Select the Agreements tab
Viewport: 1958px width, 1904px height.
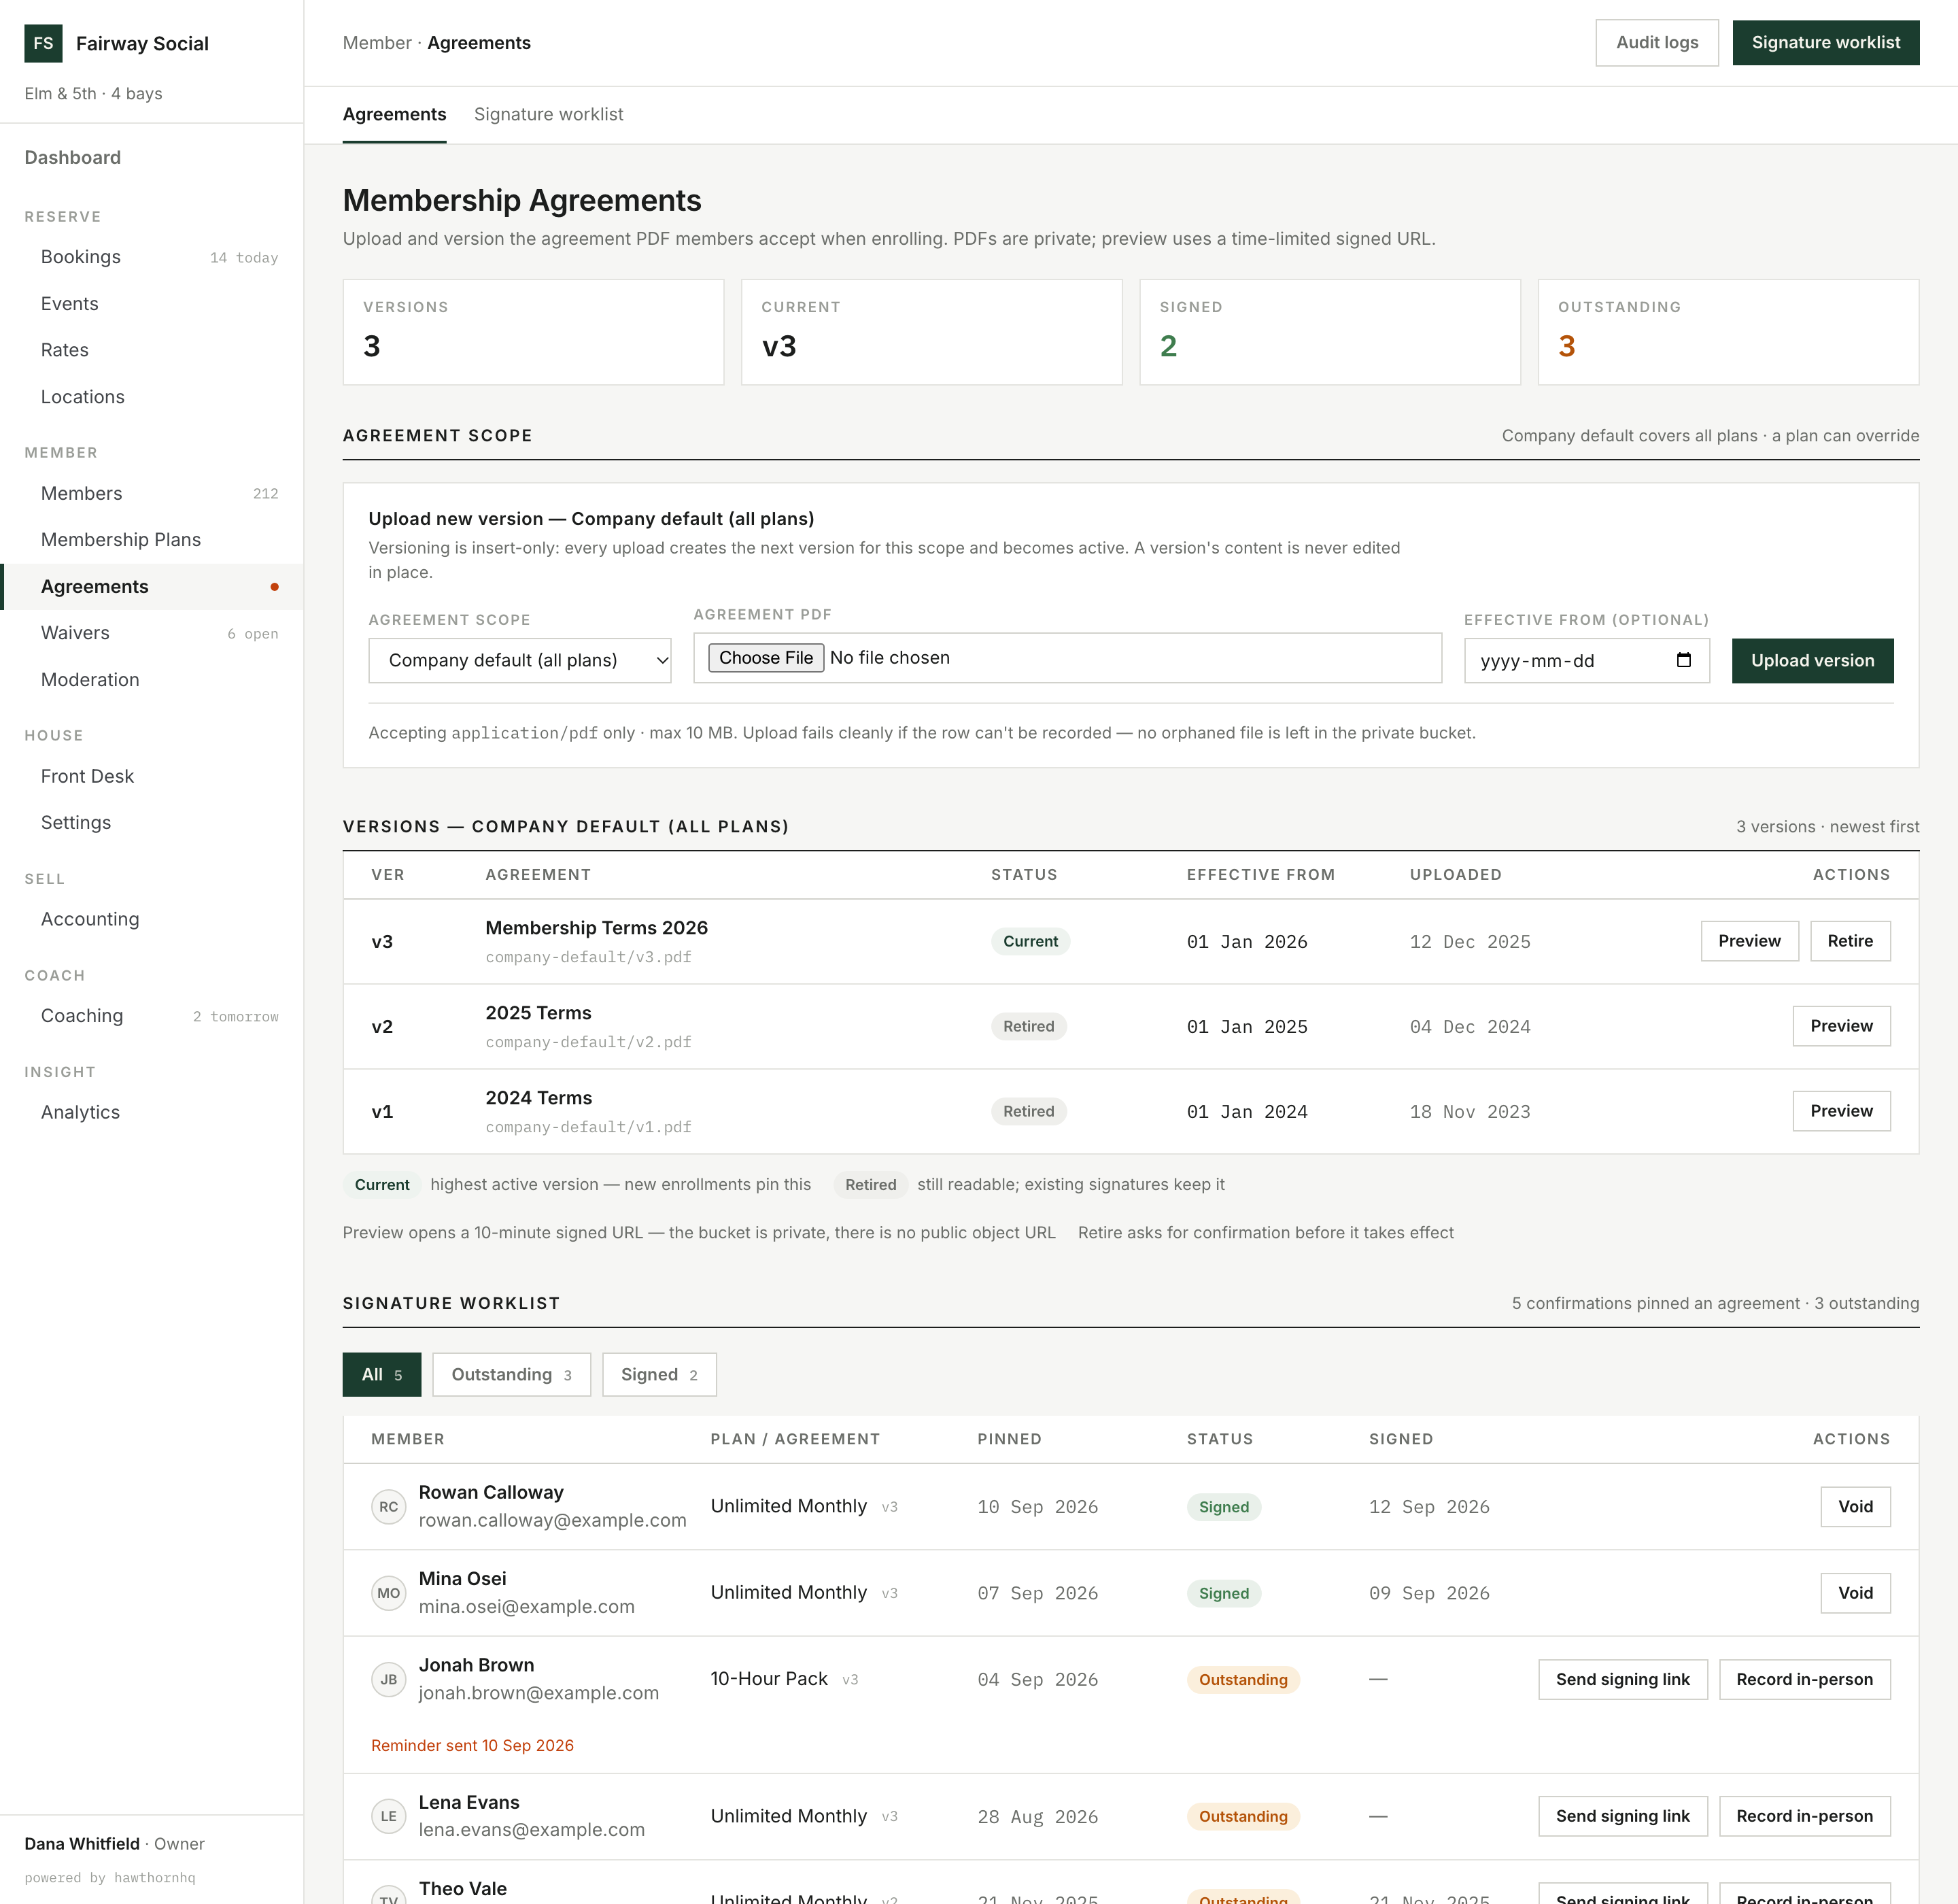(x=394, y=114)
